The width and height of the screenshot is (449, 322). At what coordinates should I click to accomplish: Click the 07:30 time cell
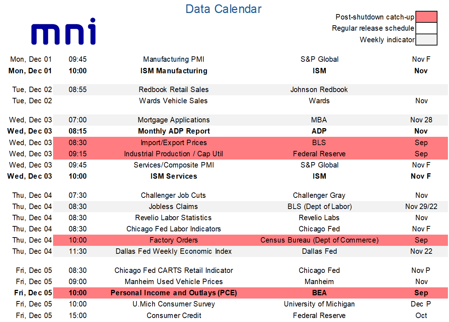click(78, 195)
